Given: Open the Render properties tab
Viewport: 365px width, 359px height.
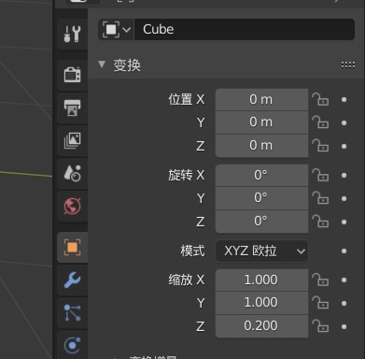Looking at the screenshot, I should click(72, 75).
